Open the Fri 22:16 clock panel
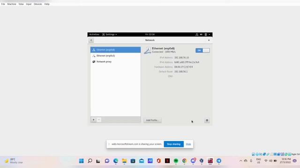The width and height of the screenshot is (300, 168). tap(150, 35)
